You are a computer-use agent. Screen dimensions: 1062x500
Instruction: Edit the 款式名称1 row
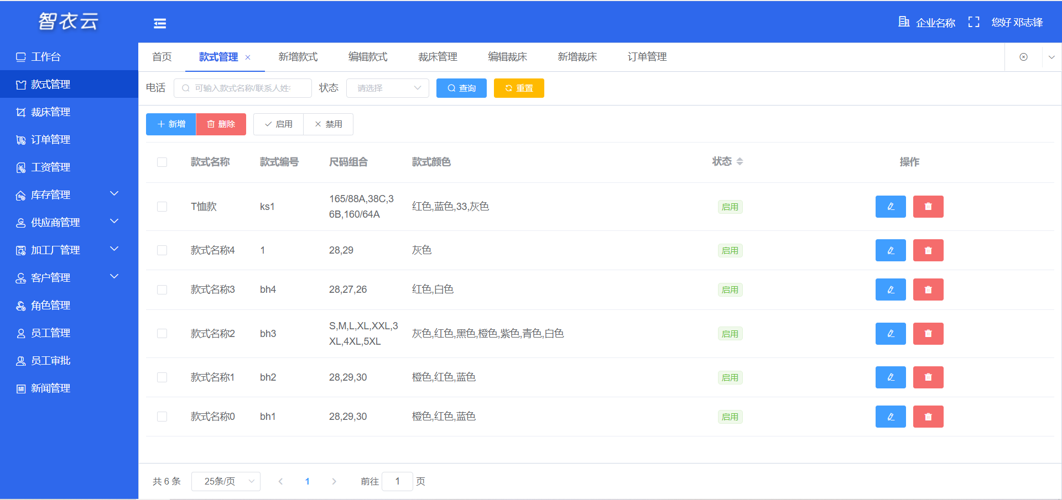coord(891,377)
